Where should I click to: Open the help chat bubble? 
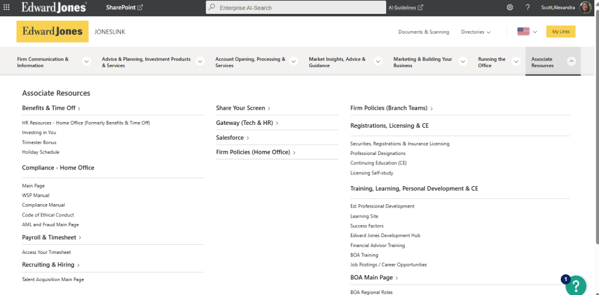[x=576, y=285]
